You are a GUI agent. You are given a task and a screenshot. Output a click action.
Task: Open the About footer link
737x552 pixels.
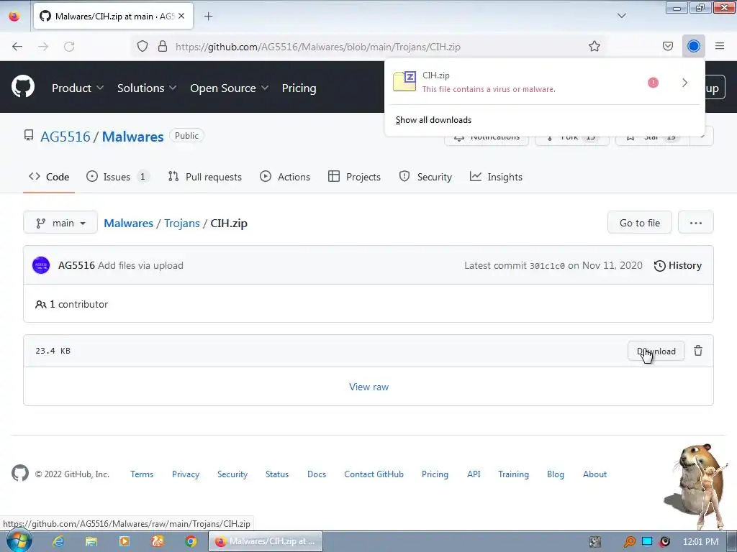coord(594,474)
